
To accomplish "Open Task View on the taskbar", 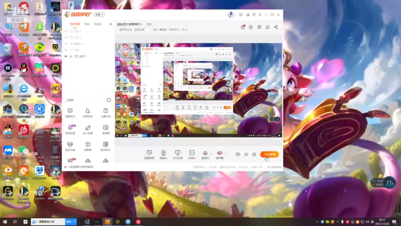I will click(15, 221).
